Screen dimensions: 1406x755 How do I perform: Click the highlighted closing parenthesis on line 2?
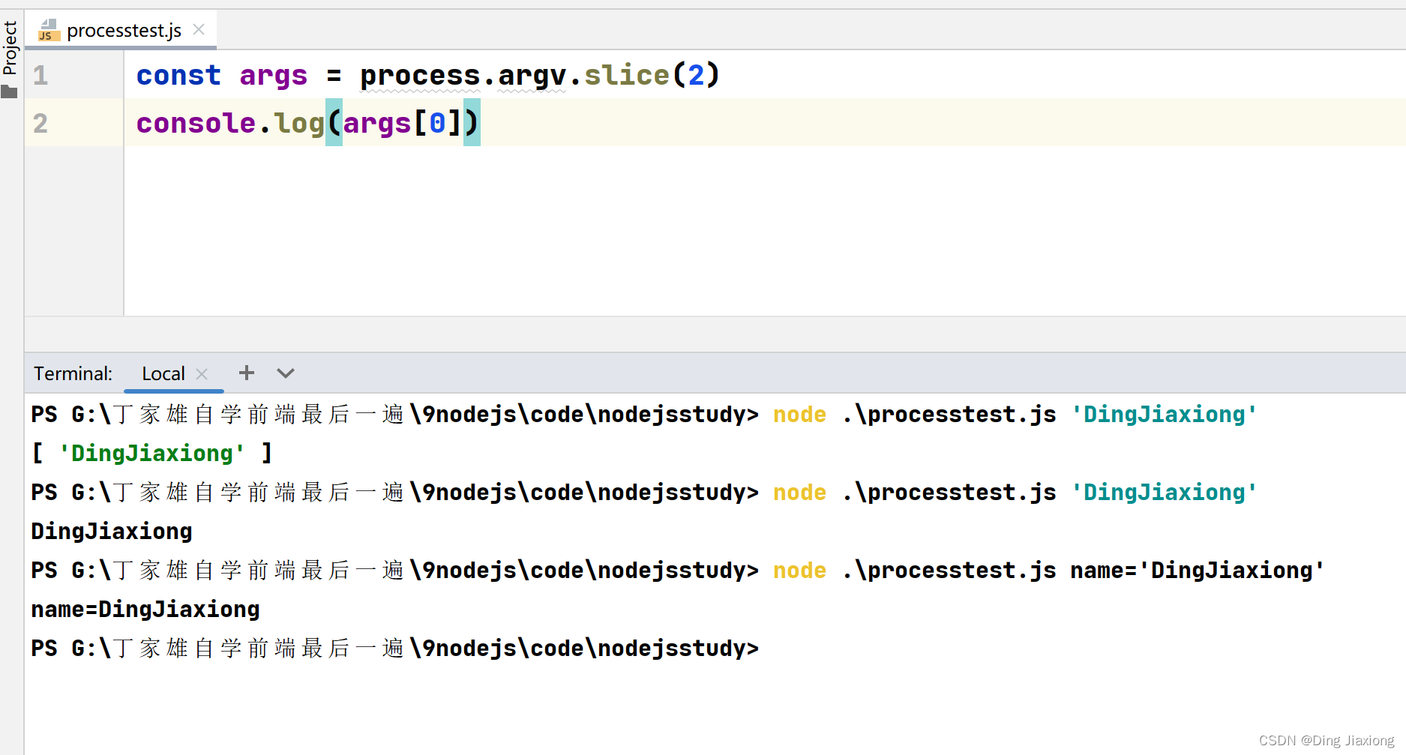point(472,122)
